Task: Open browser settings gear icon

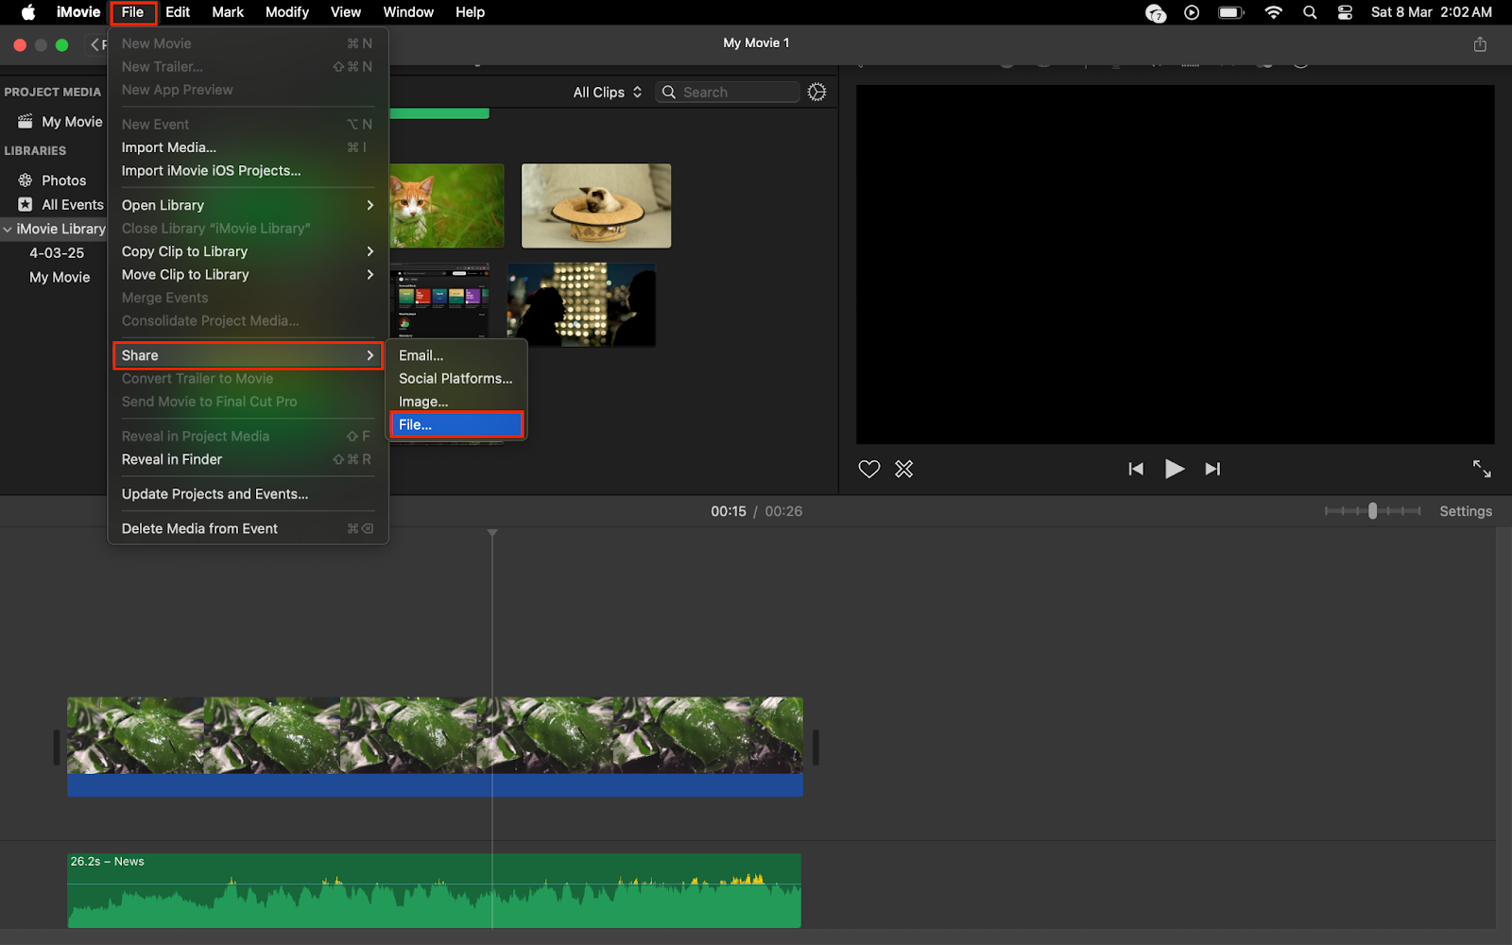Action: coord(817,92)
